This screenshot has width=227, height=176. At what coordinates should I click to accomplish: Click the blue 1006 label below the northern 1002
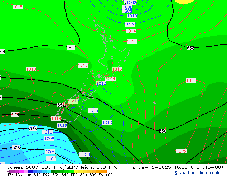127,8
